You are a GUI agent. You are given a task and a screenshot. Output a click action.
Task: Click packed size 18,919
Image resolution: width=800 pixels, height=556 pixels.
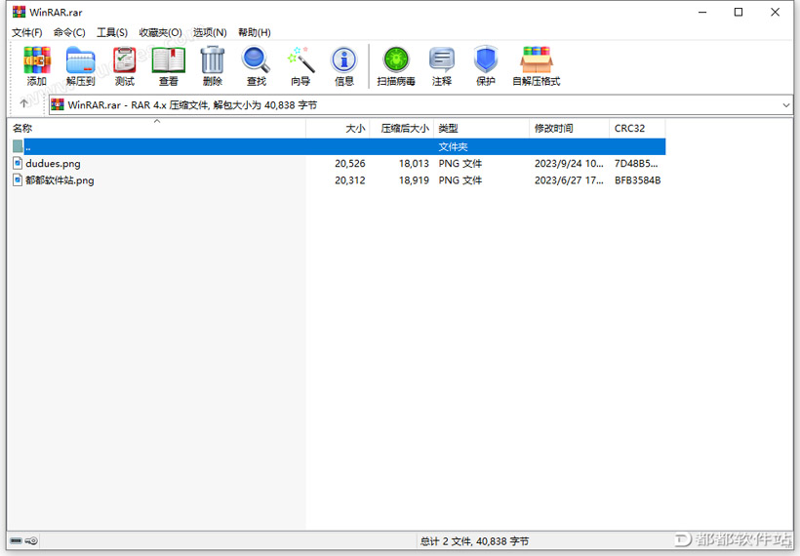[414, 180]
